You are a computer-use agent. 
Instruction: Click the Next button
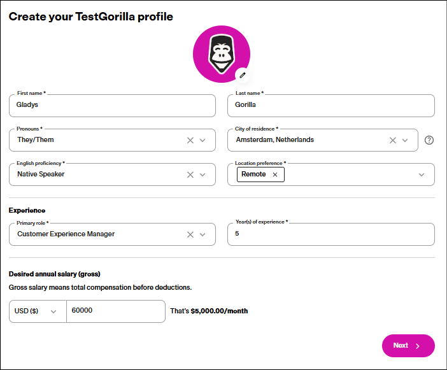click(x=408, y=346)
